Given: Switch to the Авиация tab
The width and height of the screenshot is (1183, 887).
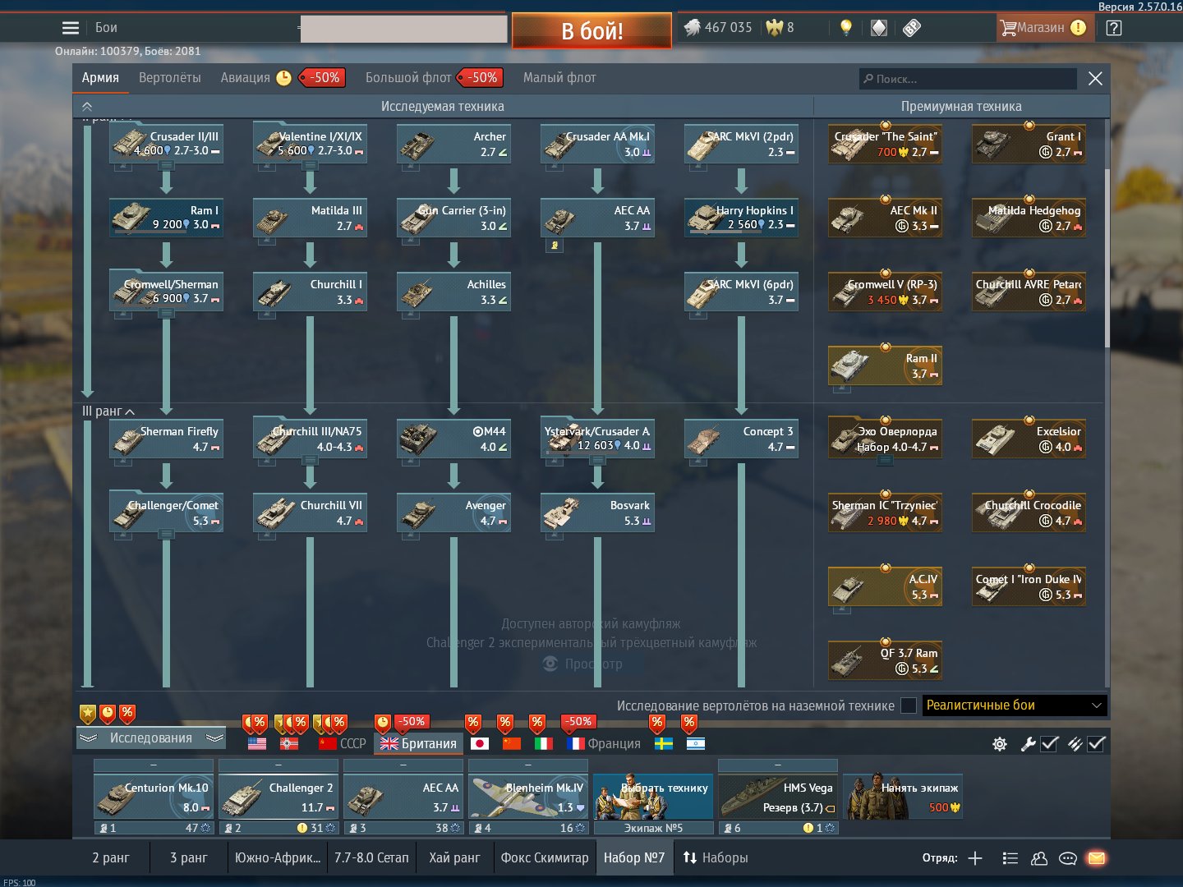Looking at the screenshot, I should point(245,78).
